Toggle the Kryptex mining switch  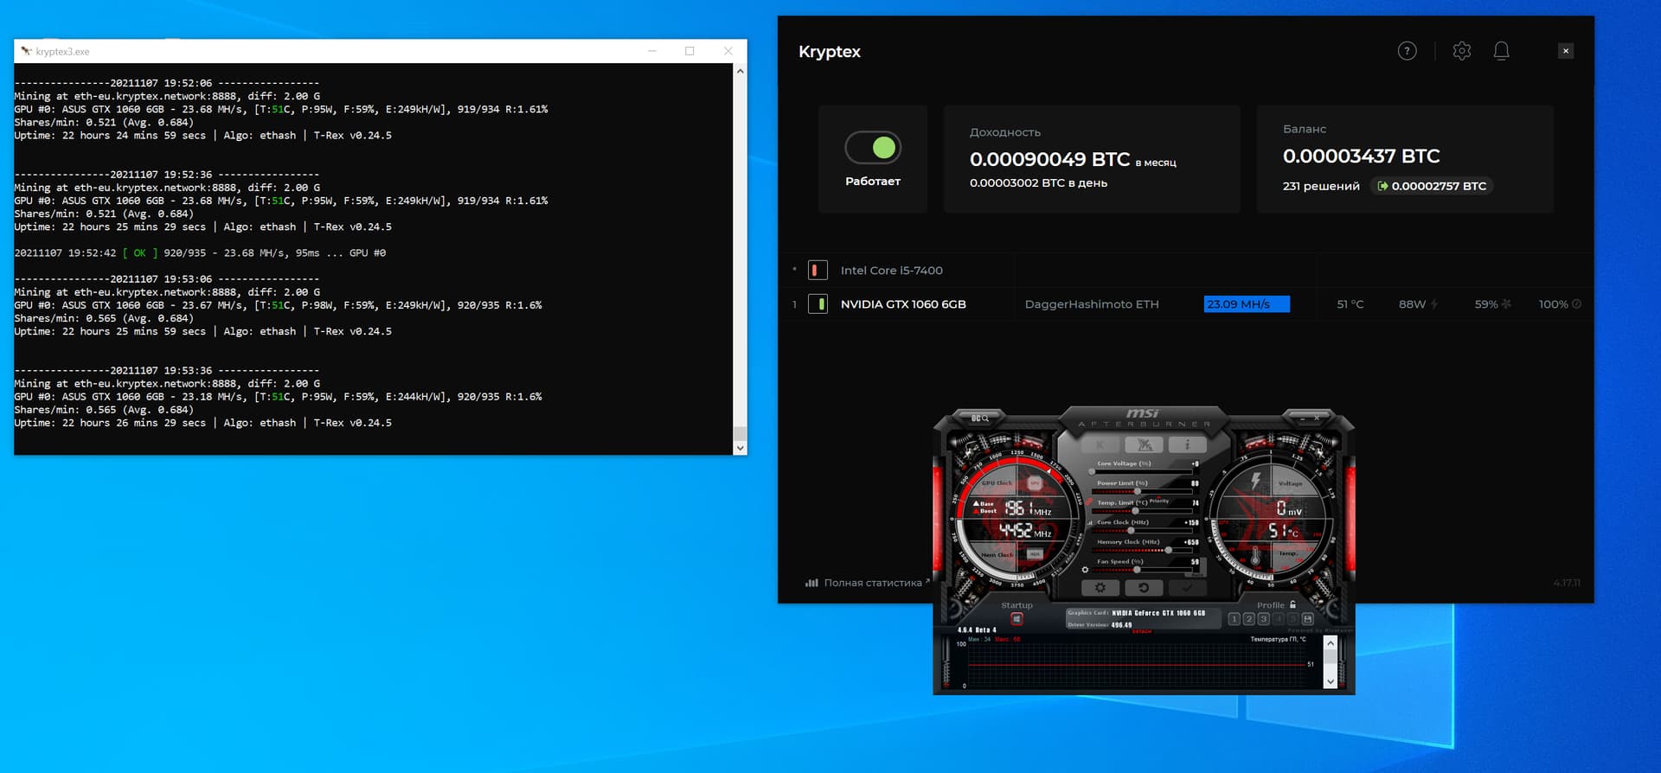click(x=873, y=148)
